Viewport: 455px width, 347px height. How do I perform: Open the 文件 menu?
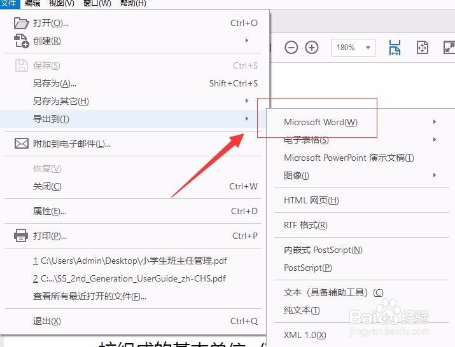pyautogui.click(x=9, y=3)
